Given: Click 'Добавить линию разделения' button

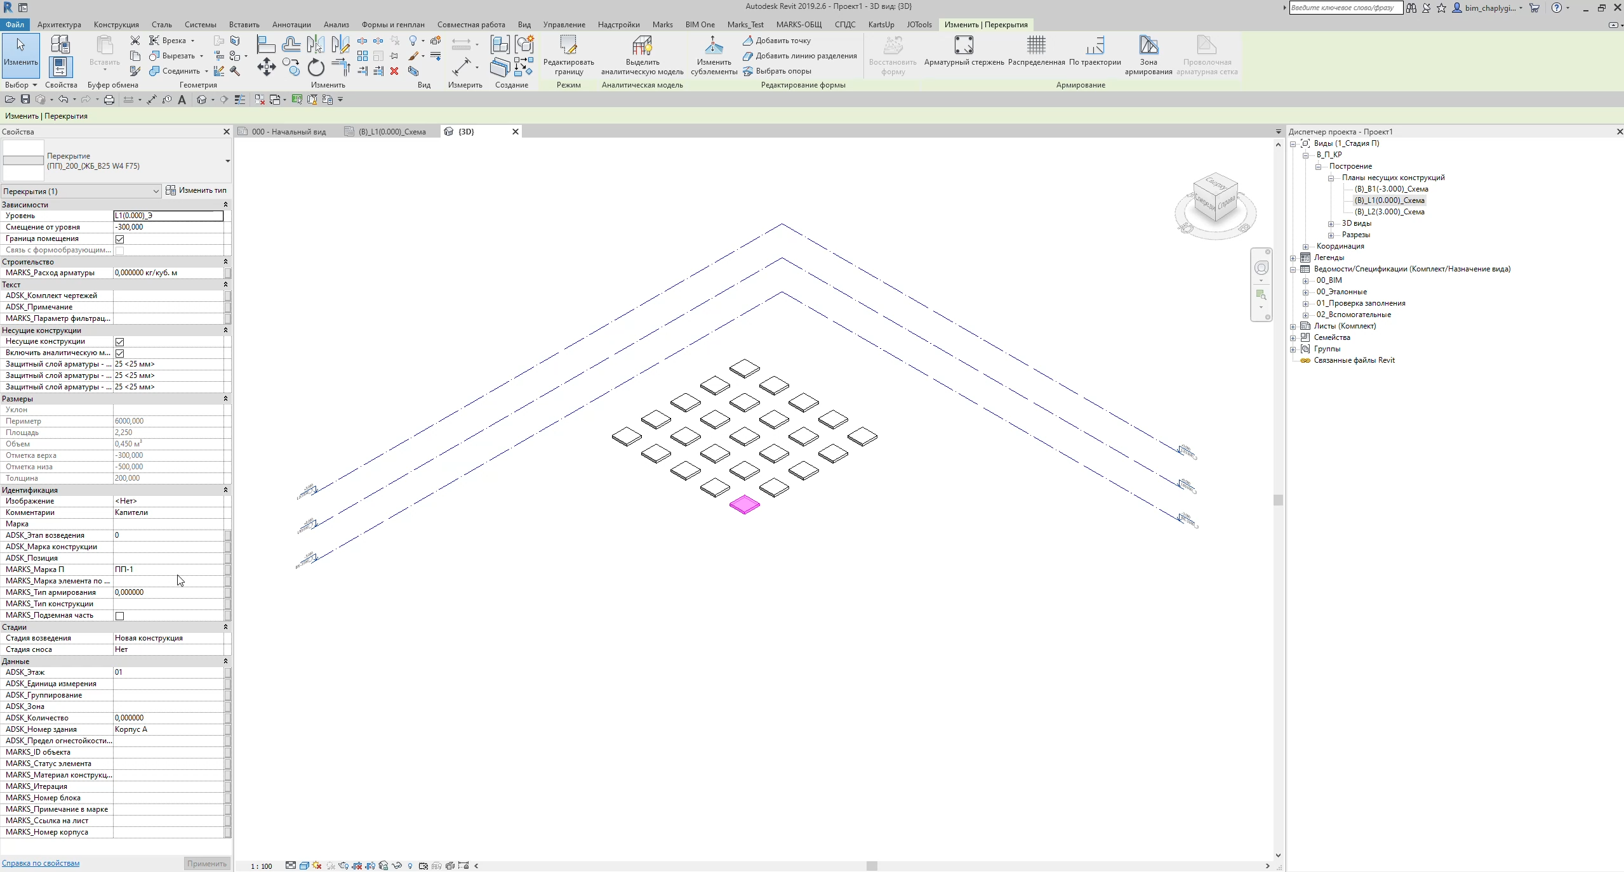Looking at the screenshot, I should pyautogui.click(x=800, y=56).
